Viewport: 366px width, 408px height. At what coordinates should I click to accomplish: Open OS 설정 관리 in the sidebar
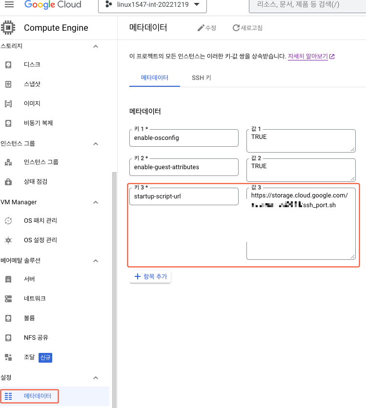coord(41,240)
